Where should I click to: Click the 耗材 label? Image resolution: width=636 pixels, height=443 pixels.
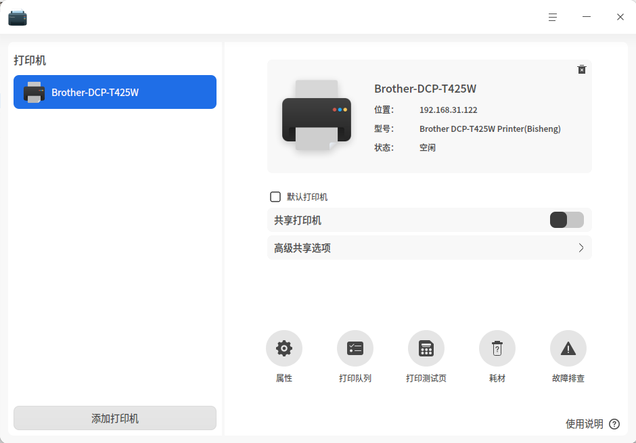pos(497,378)
